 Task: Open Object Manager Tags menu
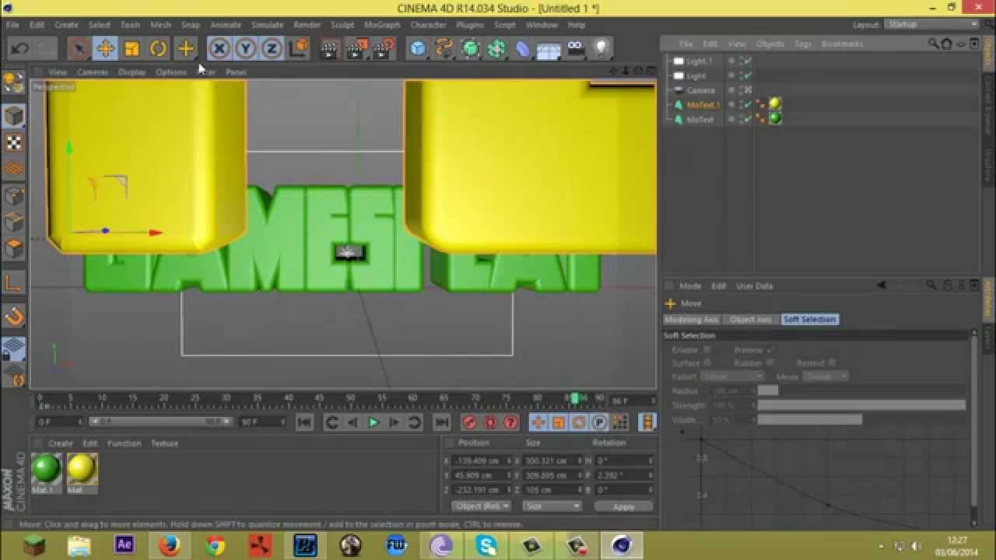click(x=803, y=44)
